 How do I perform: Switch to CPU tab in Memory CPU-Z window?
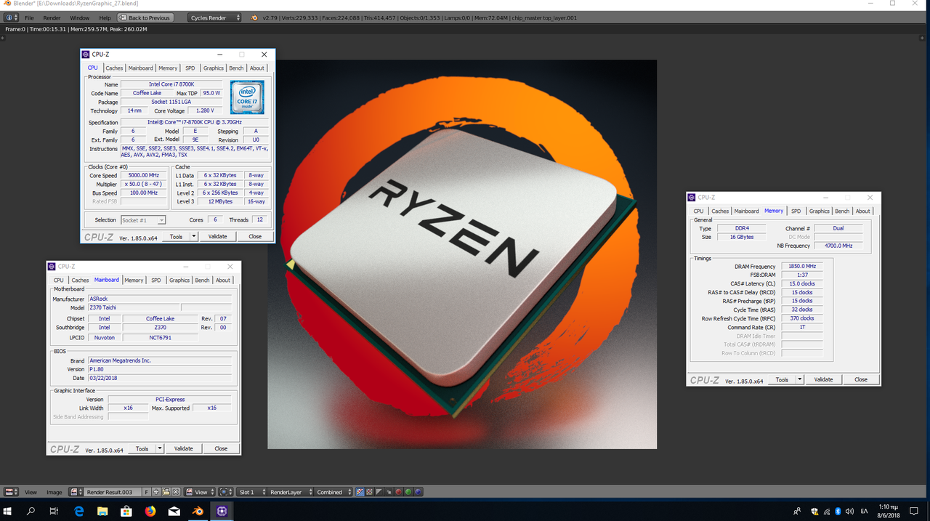(698, 211)
